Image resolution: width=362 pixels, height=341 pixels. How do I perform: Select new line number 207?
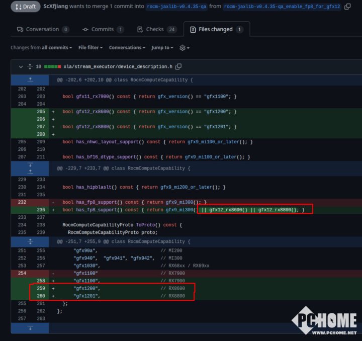coord(41,127)
